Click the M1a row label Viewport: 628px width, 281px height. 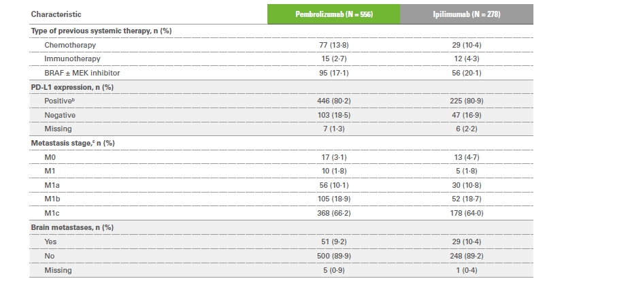52,185
